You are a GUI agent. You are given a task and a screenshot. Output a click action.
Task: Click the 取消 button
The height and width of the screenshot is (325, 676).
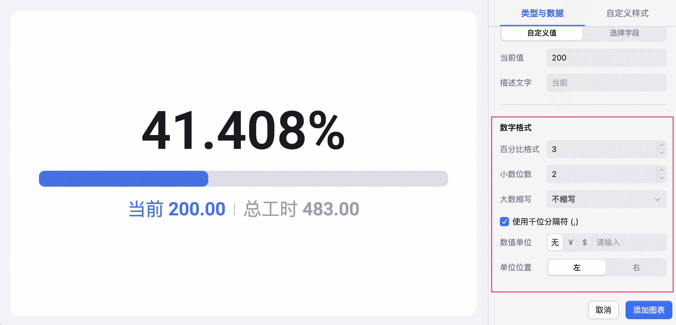coord(603,310)
